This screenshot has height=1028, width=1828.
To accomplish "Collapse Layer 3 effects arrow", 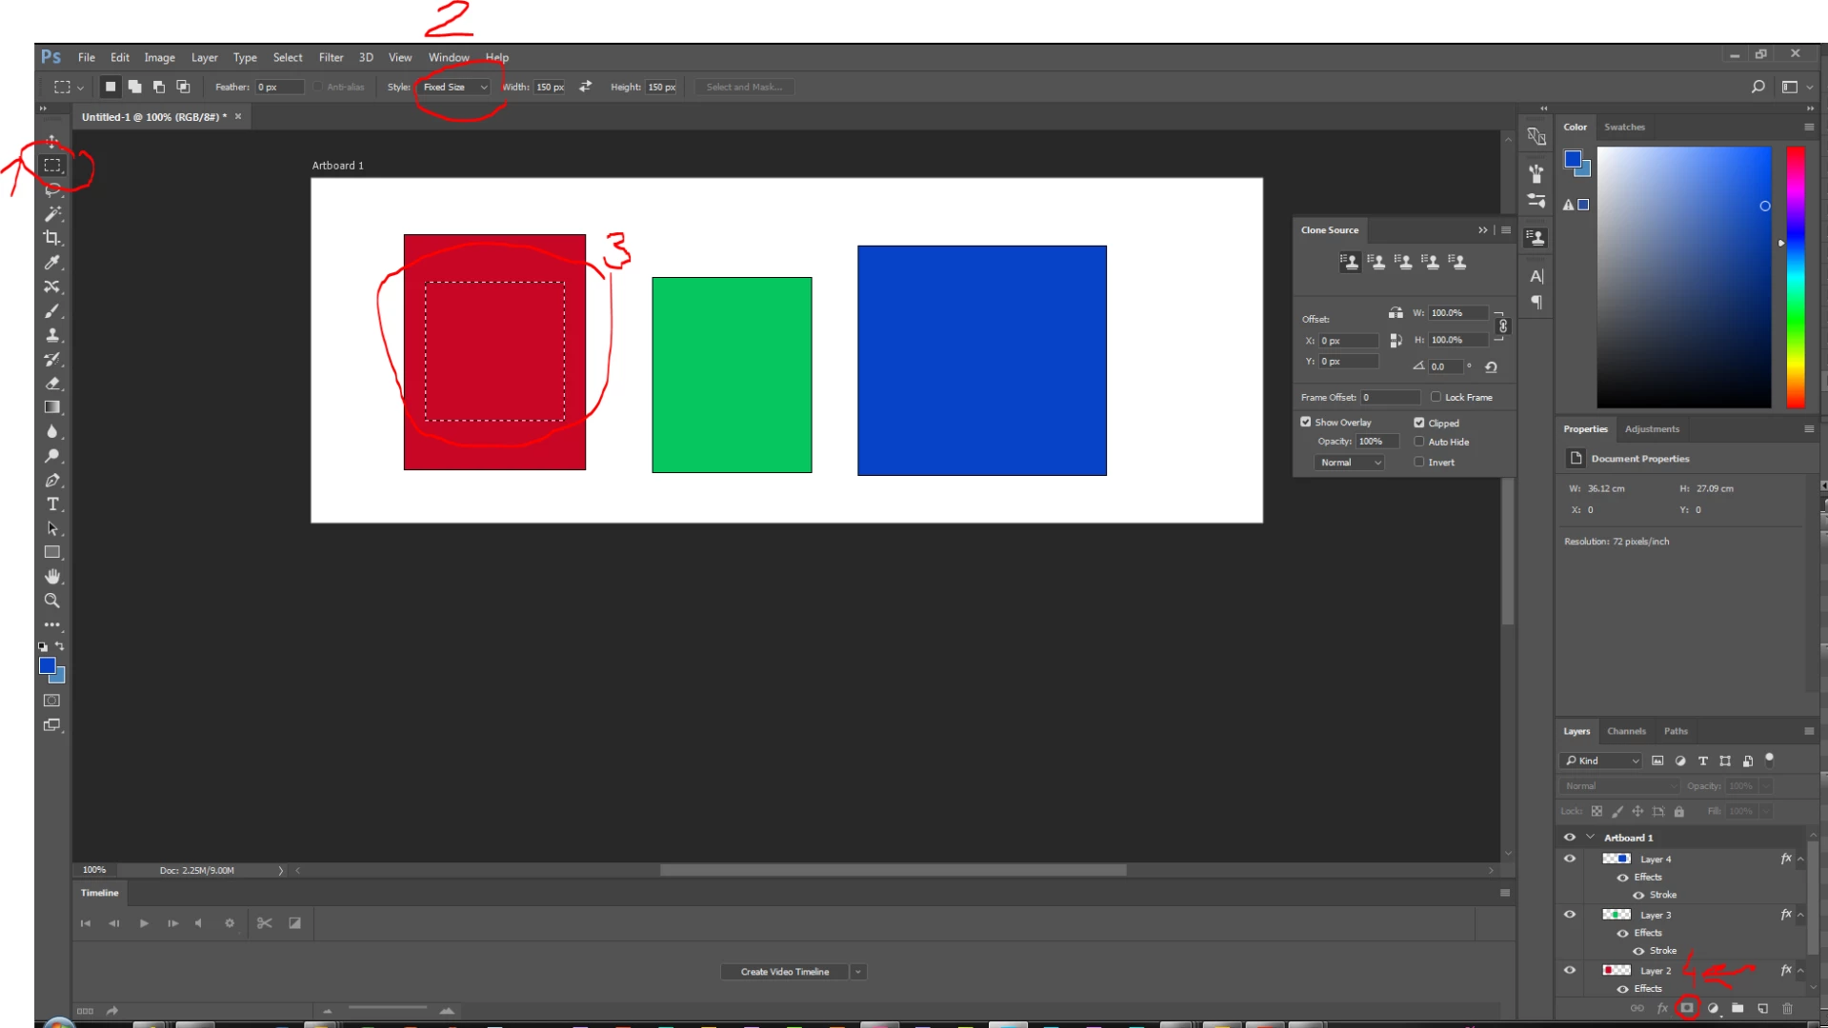I will pyautogui.click(x=1800, y=916).
